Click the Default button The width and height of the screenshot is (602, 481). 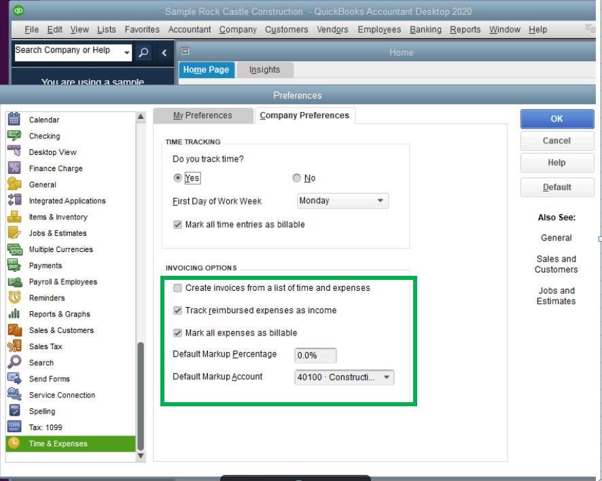tap(556, 188)
